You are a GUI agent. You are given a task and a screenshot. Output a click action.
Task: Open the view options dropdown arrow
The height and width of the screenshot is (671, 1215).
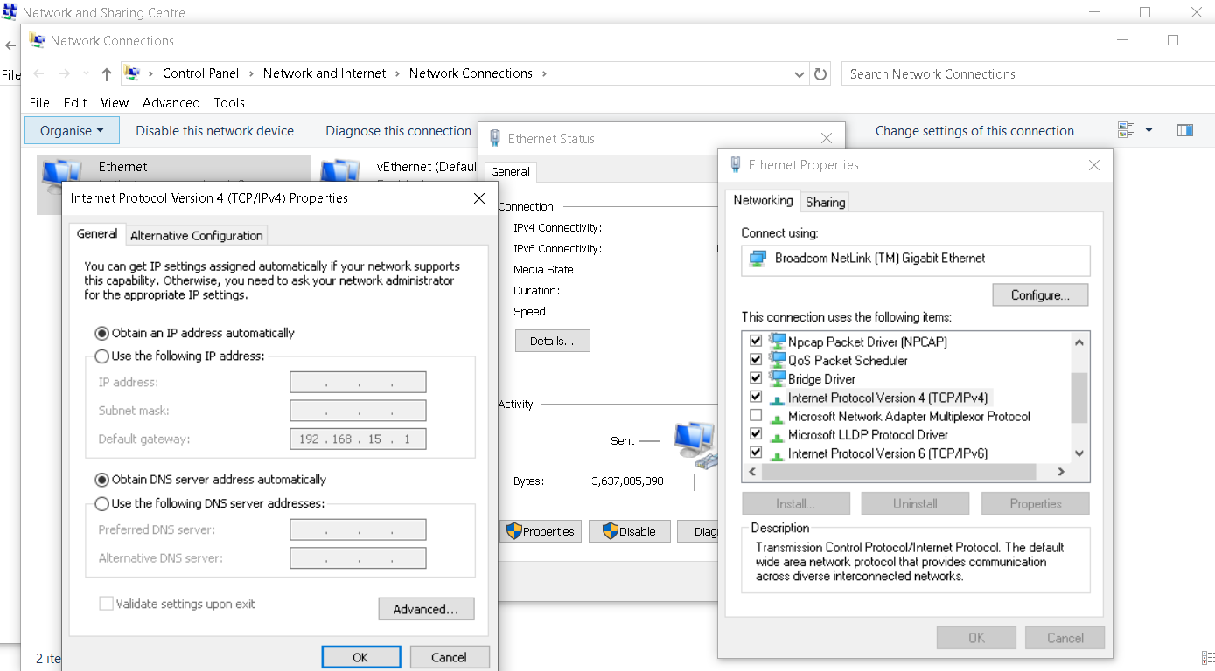point(1149,130)
